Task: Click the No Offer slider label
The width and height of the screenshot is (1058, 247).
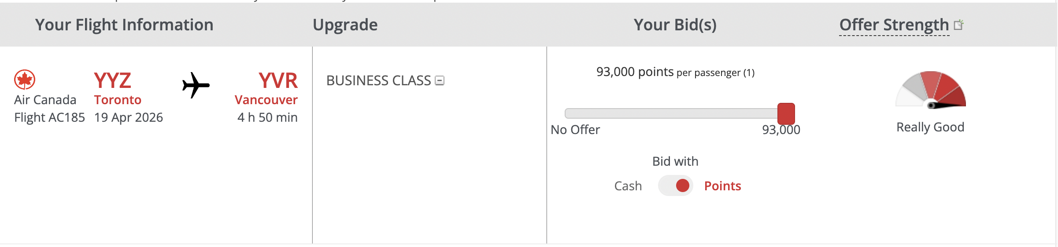Action: pos(575,130)
